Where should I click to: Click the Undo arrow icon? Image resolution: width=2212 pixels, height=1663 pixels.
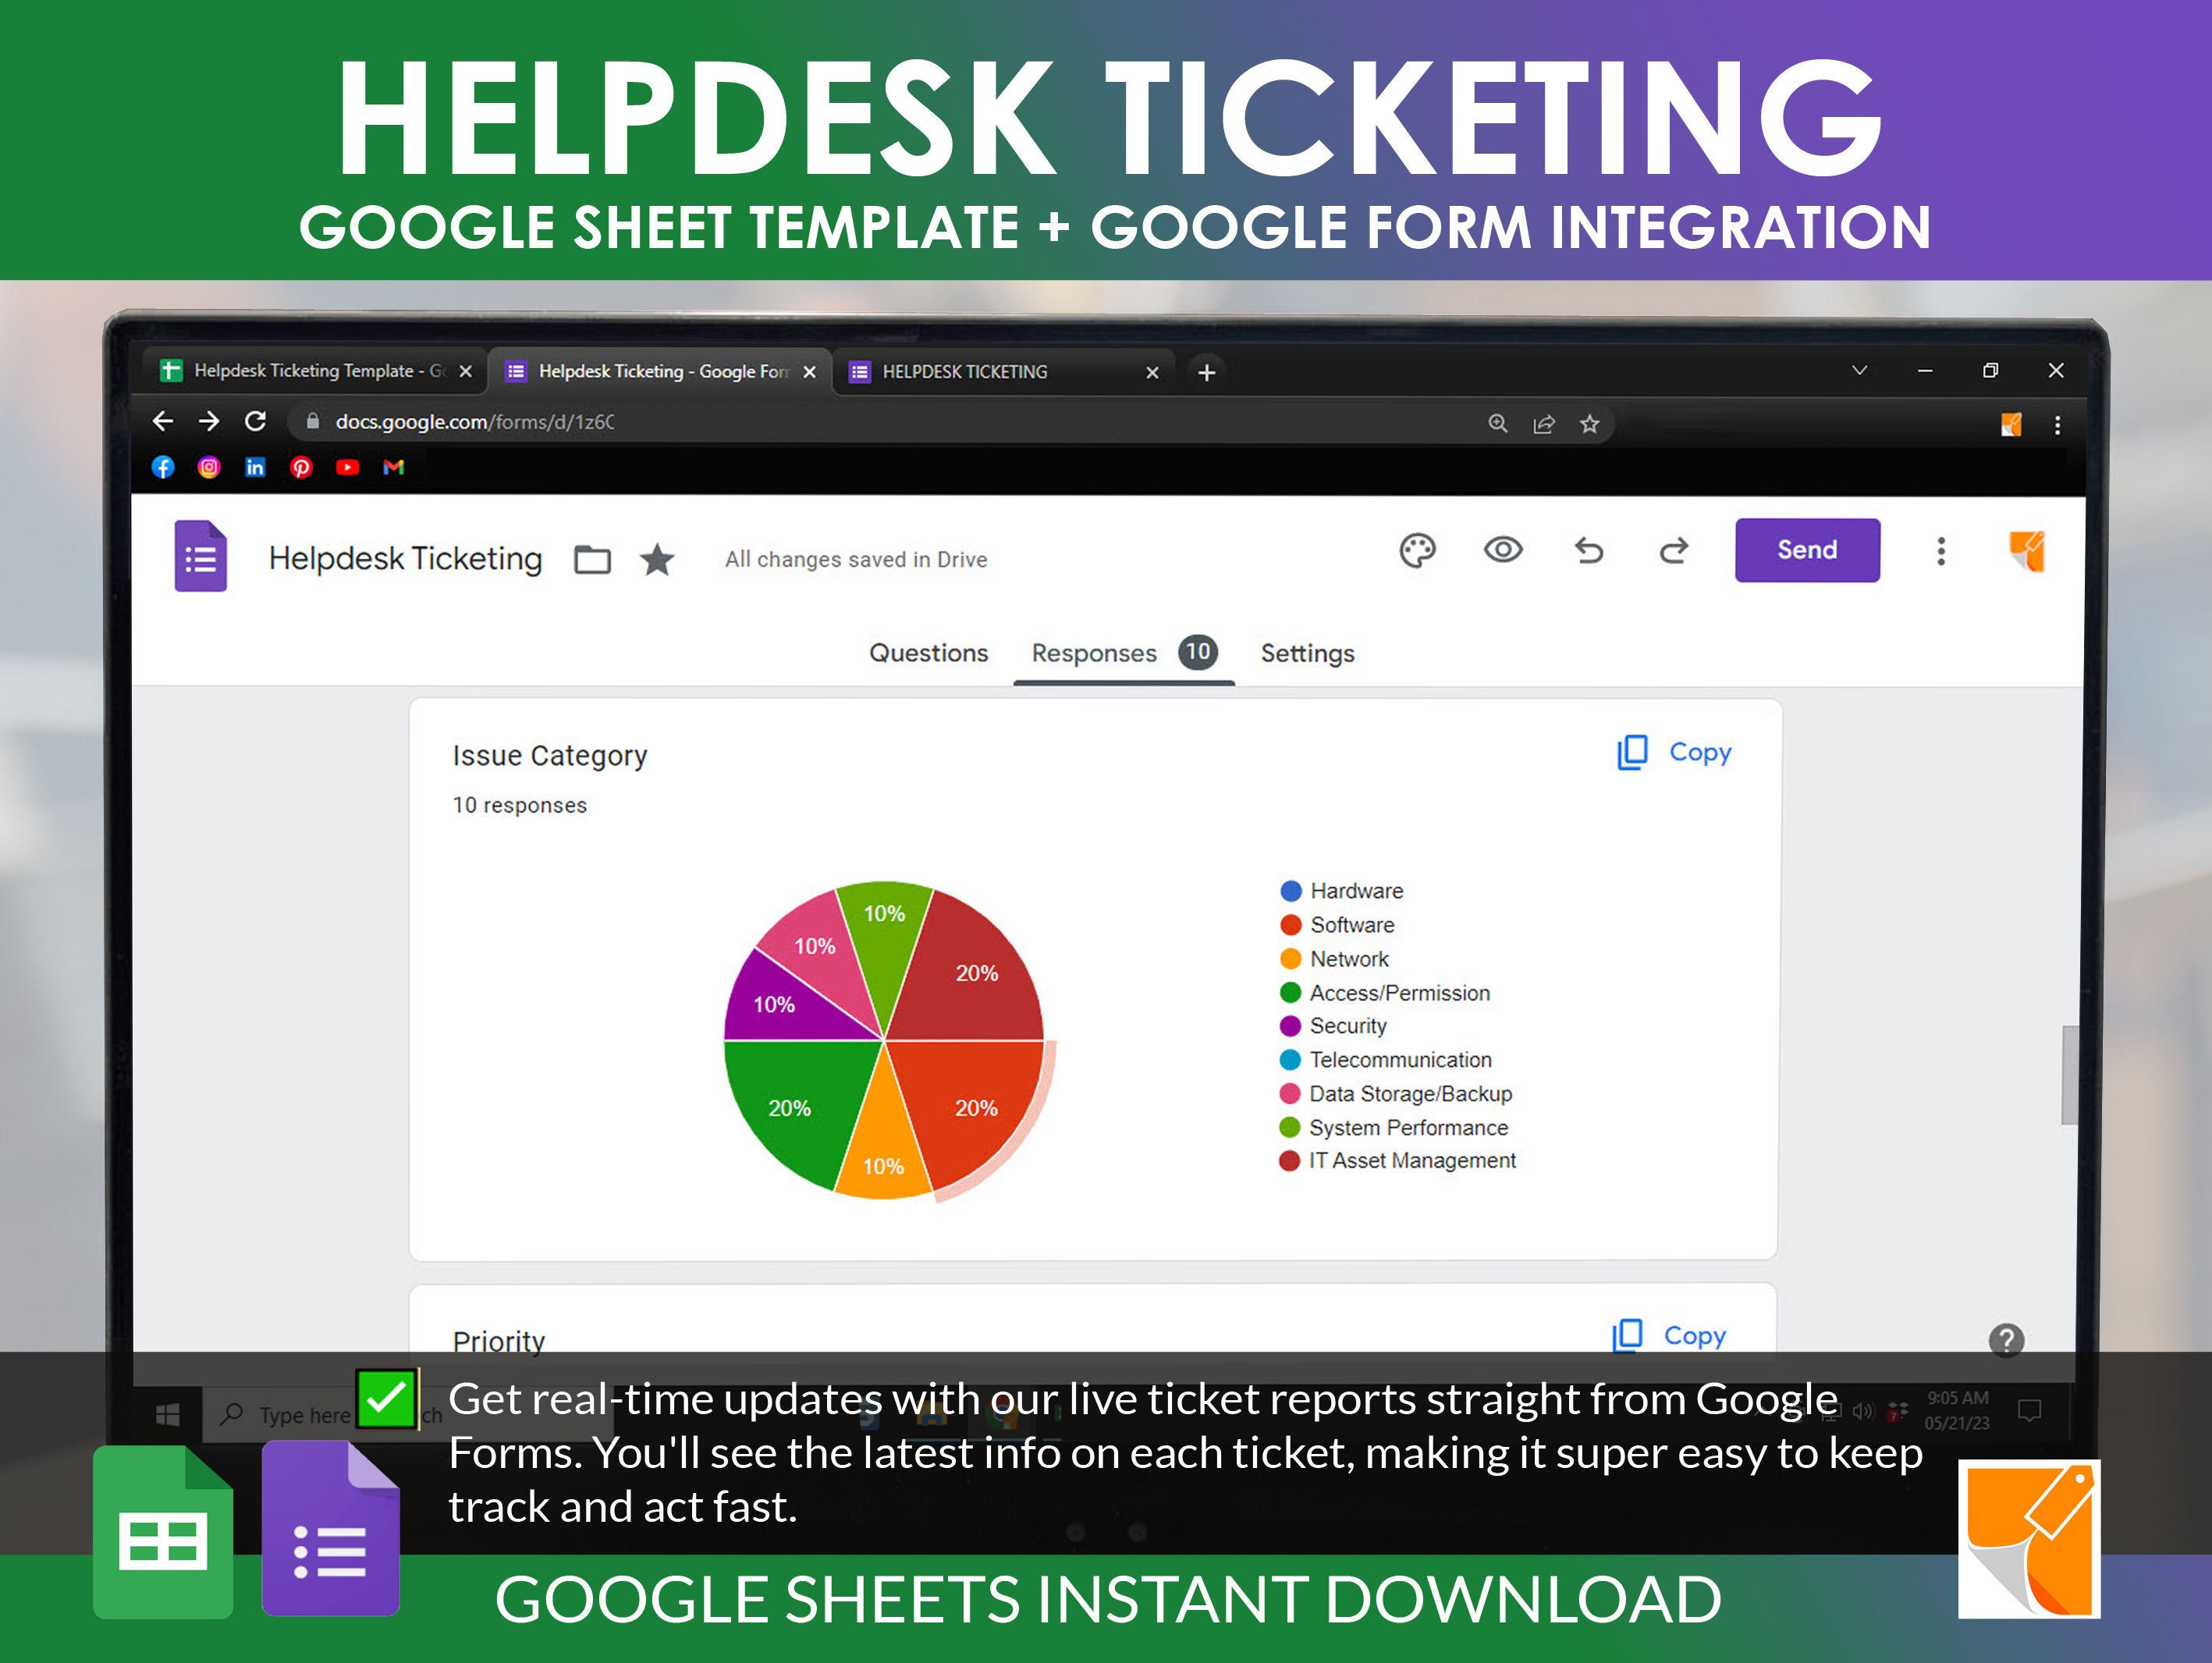(1589, 550)
